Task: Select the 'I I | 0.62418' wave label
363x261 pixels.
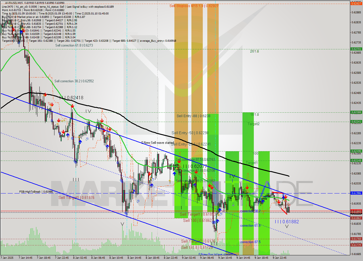Action: click(x=71, y=98)
